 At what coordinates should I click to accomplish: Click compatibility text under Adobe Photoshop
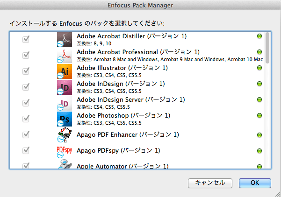(x=109, y=123)
